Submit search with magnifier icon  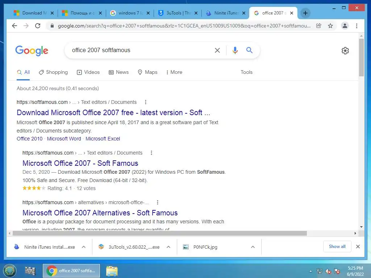click(249, 50)
